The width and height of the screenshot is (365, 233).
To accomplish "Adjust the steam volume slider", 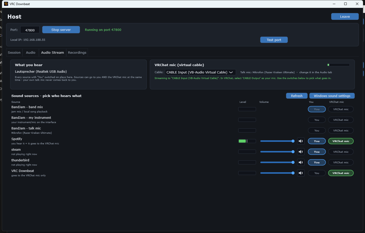I will (x=277, y=152).
